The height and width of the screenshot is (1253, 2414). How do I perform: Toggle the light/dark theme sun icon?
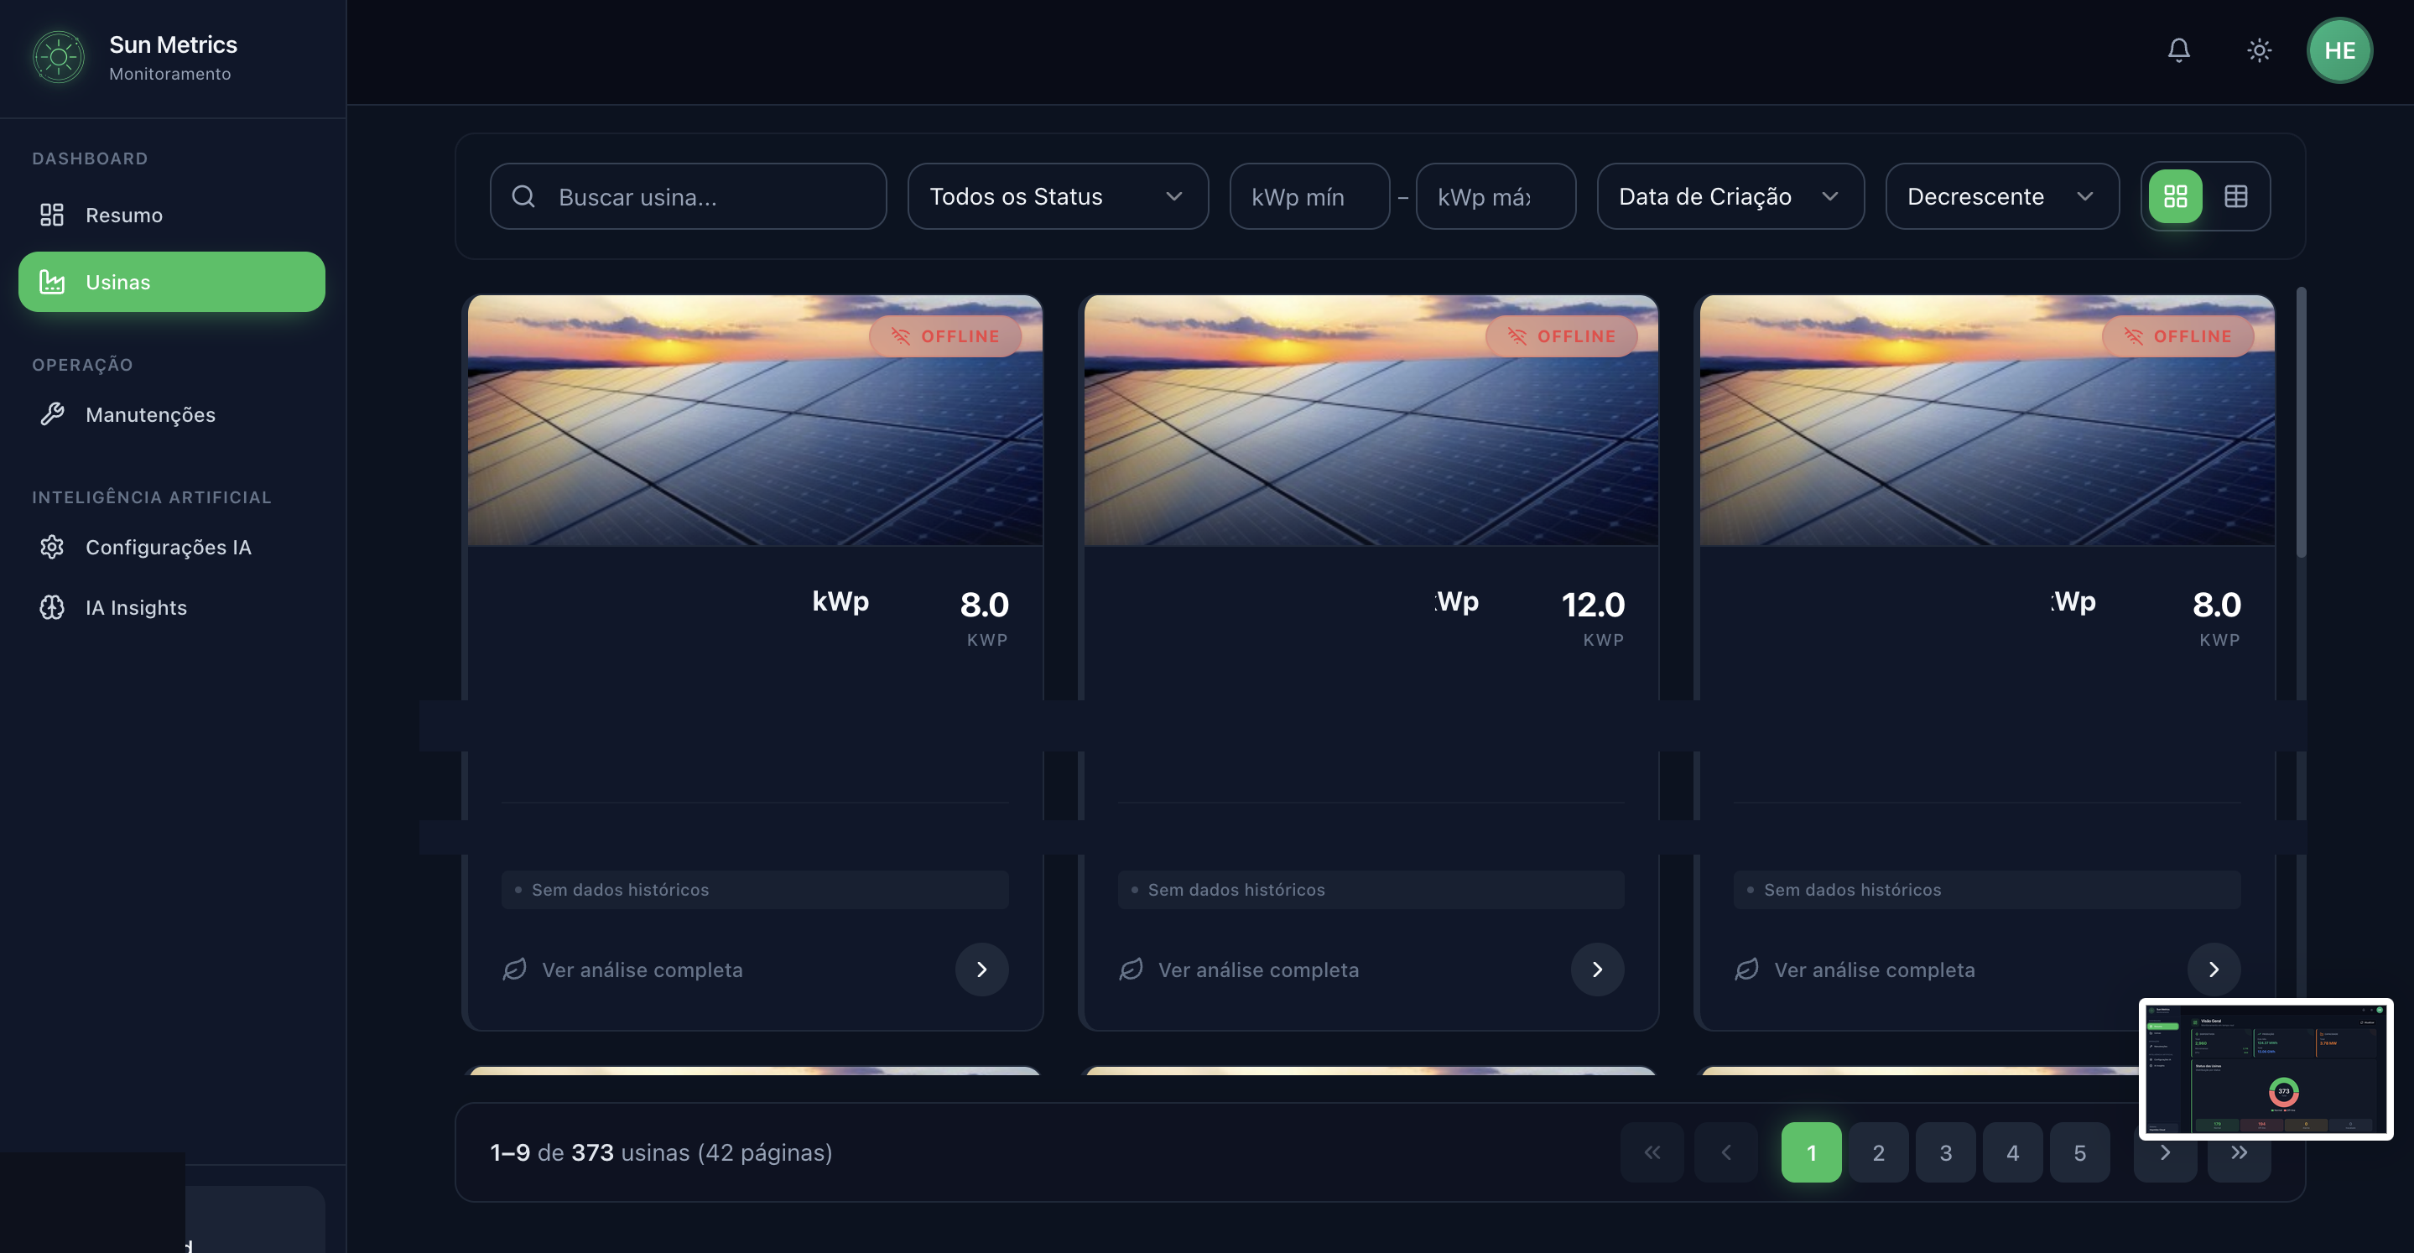pos(2260,50)
